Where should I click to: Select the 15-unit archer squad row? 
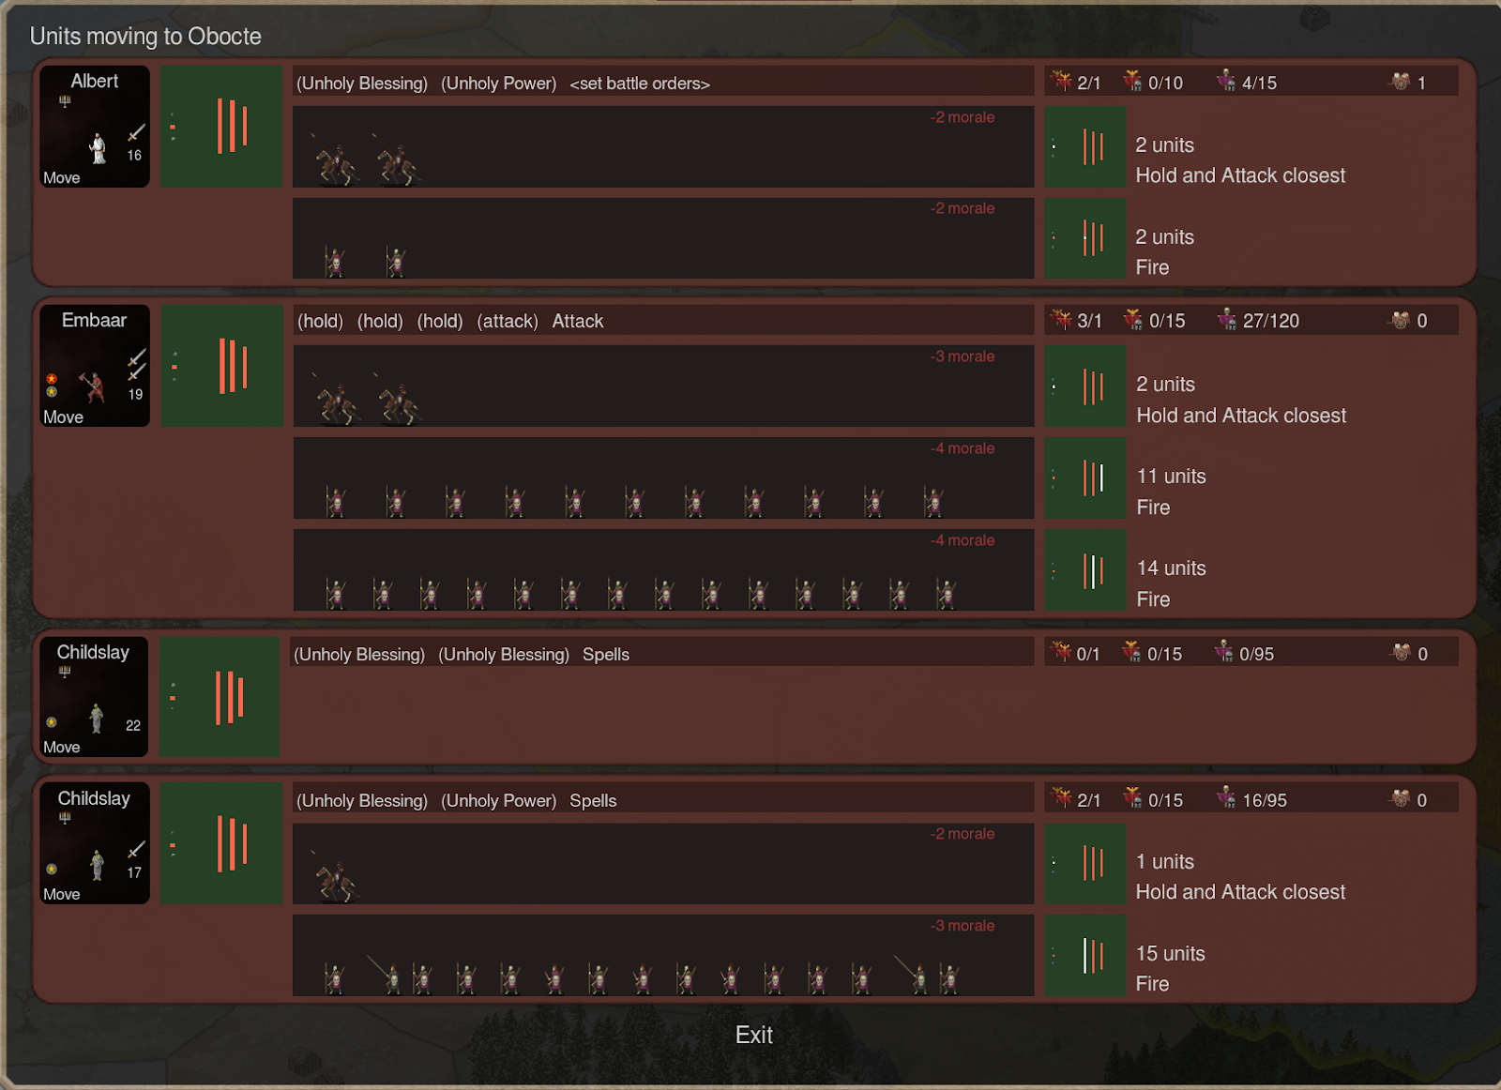(x=663, y=956)
